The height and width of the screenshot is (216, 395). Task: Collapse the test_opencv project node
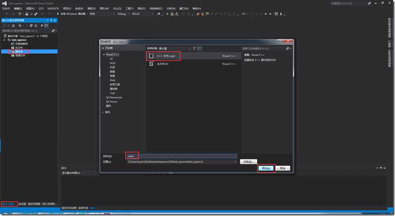[x=4, y=40]
